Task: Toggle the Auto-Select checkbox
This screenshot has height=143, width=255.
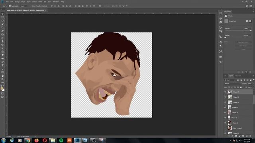Action: tap(10, 6)
